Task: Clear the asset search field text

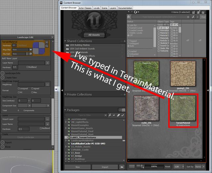Action: [188, 17]
